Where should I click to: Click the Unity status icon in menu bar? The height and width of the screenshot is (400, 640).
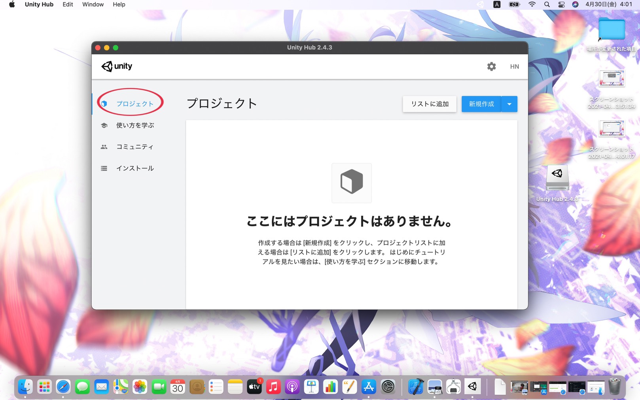click(480, 4)
